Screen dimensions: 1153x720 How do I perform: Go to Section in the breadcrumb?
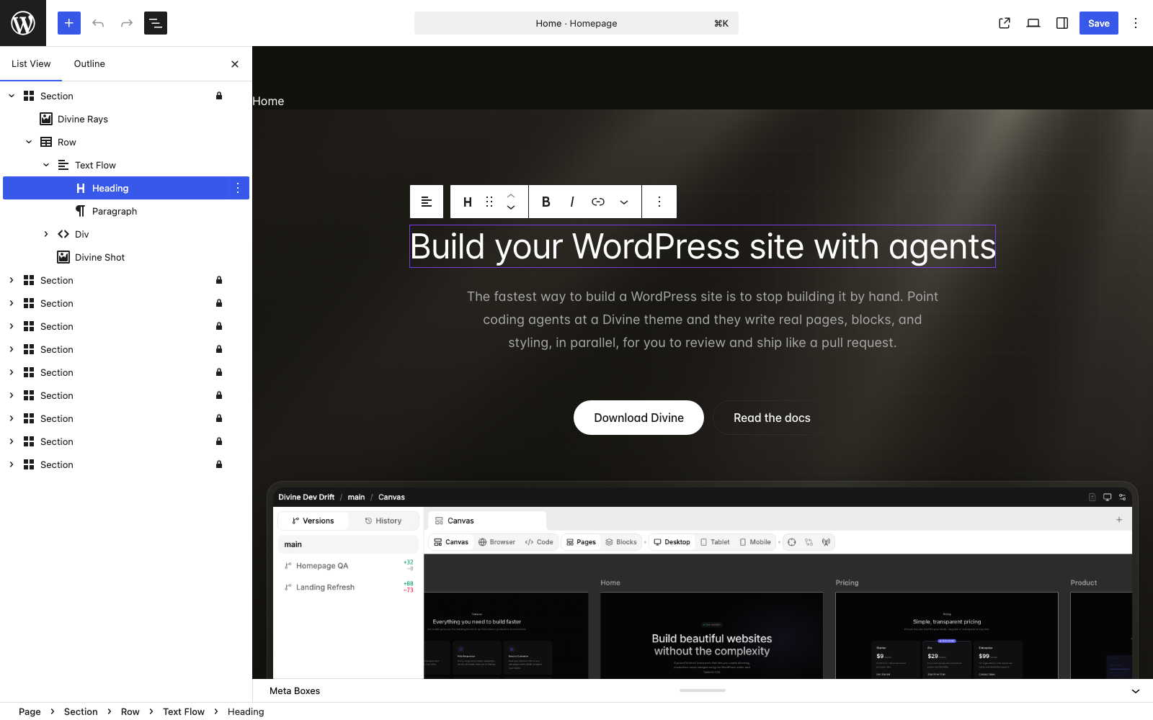click(81, 711)
